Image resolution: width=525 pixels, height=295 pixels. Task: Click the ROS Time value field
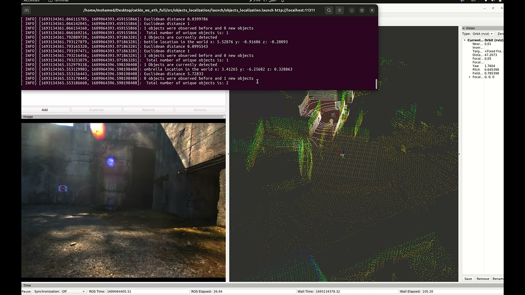(148, 291)
